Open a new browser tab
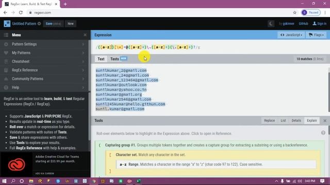The height and width of the screenshot is (185, 330). (65, 4)
